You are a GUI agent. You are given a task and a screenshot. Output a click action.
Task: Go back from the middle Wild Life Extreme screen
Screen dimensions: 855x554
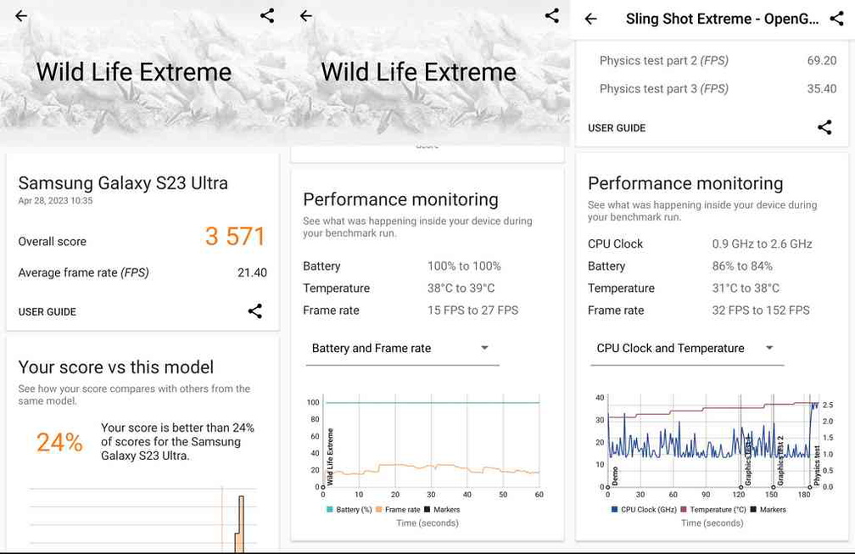pos(306,16)
